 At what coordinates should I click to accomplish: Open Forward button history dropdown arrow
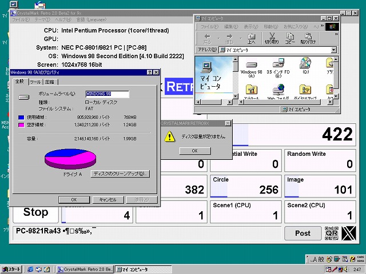pos(240,39)
